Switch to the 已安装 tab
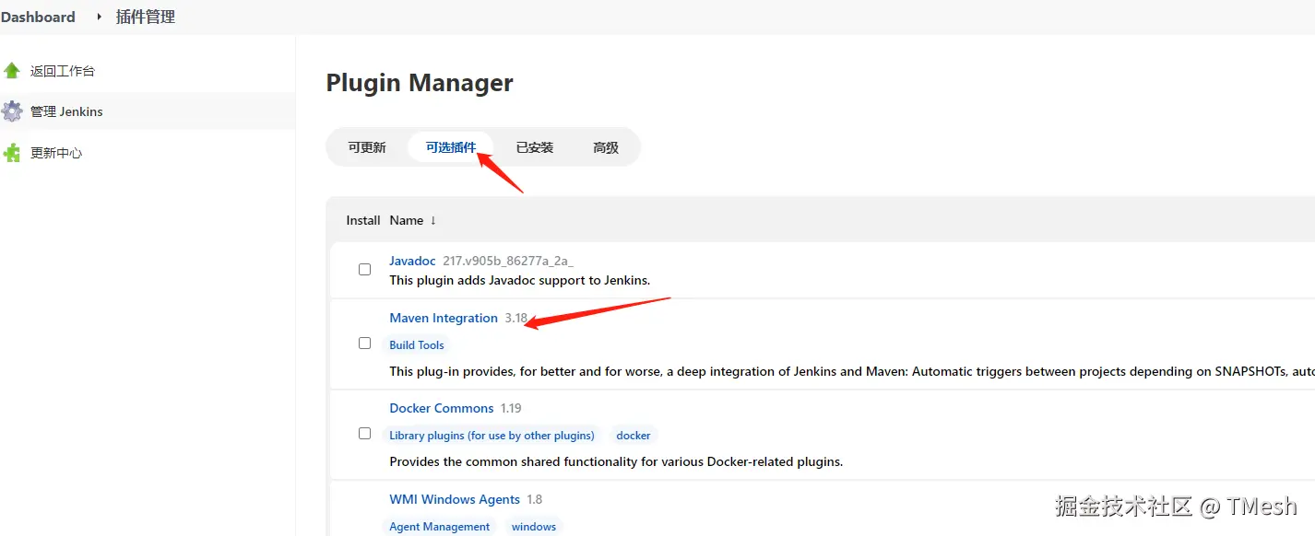1315x536 pixels. point(535,147)
